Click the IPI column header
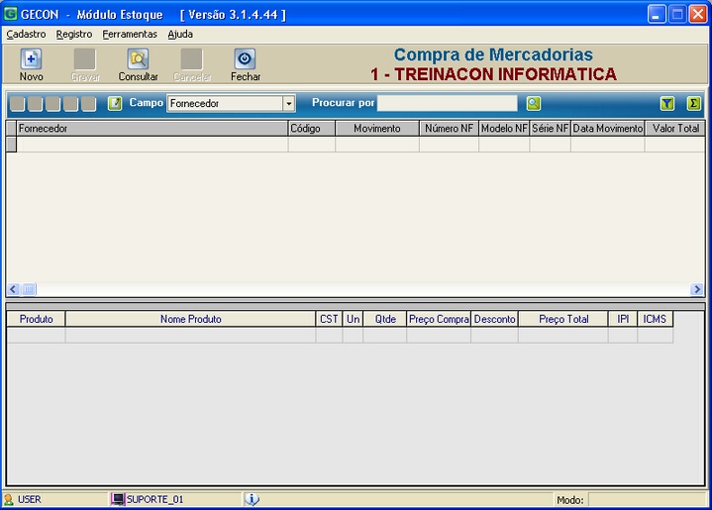 pos(623,319)
